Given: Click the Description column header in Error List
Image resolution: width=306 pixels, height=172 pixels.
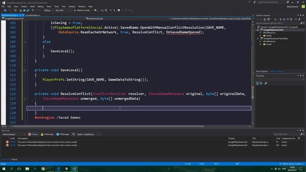Looking at the screenshot, I should 23,139.
